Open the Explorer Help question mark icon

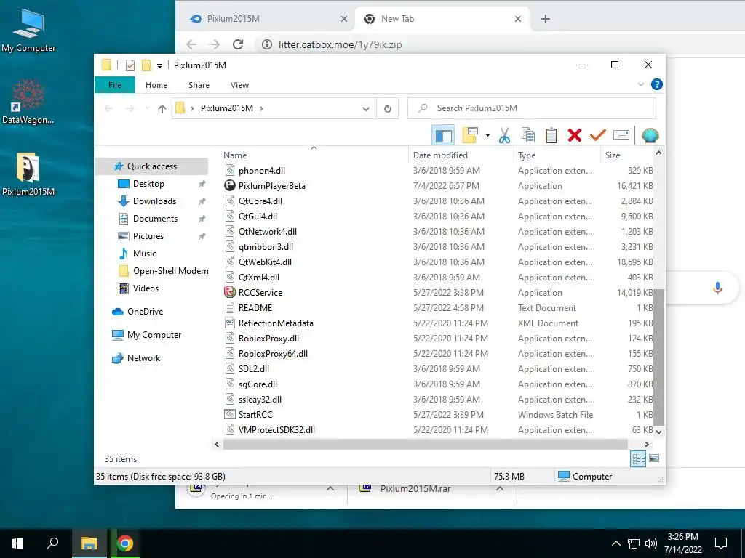[x=657, y=84]
